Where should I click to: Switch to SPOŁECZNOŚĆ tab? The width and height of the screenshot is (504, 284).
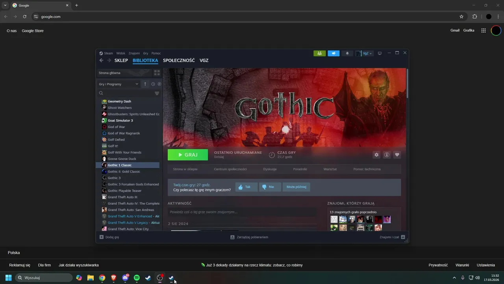tap(179, 60)
